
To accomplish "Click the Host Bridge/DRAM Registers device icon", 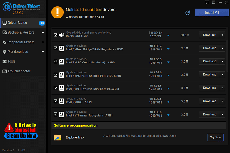I will click(61, 48).
